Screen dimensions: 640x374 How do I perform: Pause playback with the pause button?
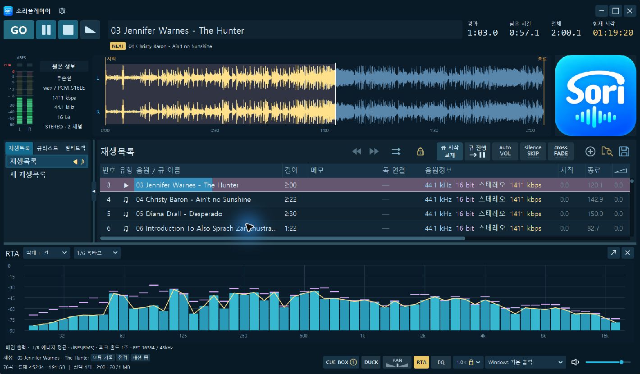click(x=46, y=30)
